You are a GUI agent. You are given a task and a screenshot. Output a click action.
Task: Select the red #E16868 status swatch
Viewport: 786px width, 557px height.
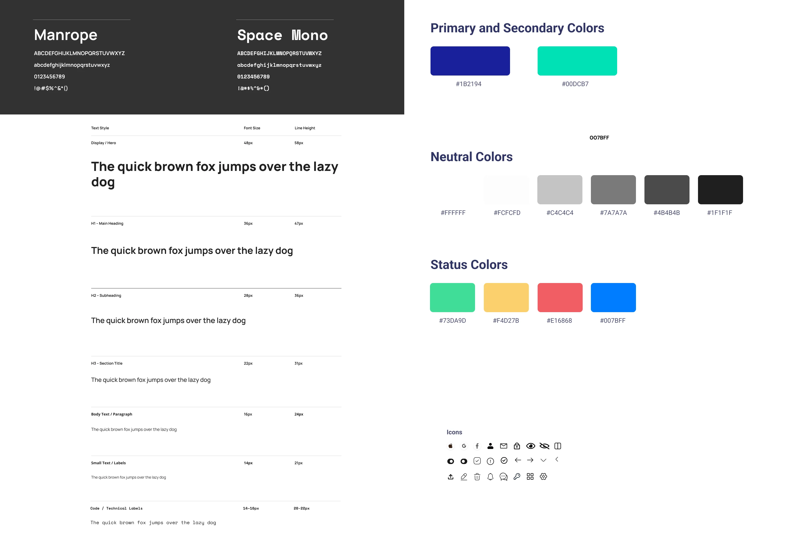(560, 297)
